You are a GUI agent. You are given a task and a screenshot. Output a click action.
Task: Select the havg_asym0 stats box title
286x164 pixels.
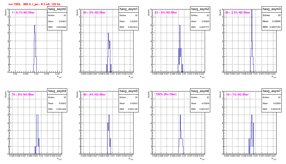tap(57, 9)
